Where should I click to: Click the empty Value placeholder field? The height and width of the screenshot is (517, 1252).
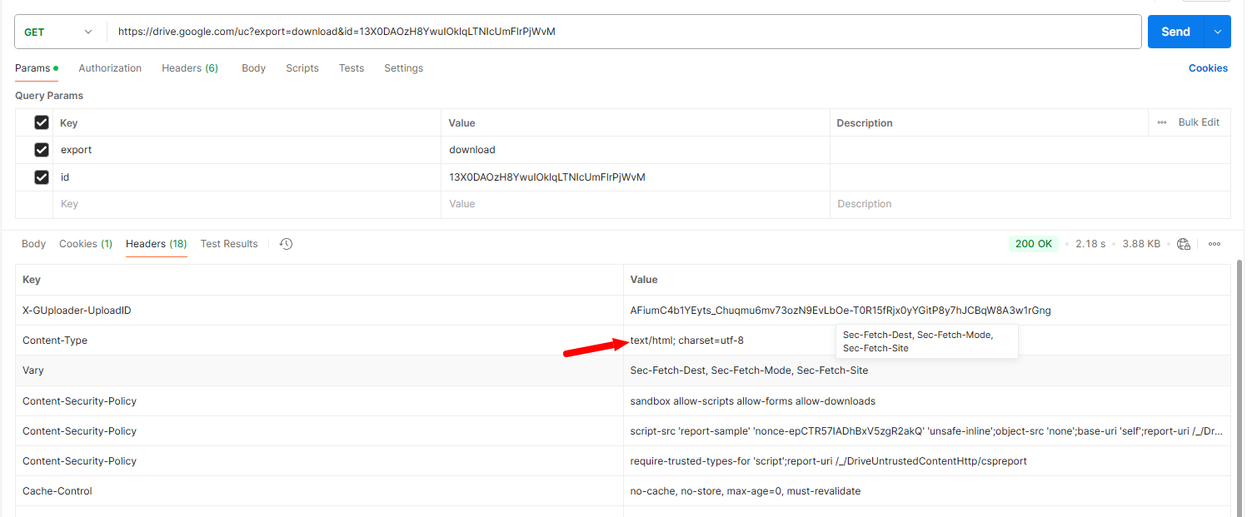(636, 204)
